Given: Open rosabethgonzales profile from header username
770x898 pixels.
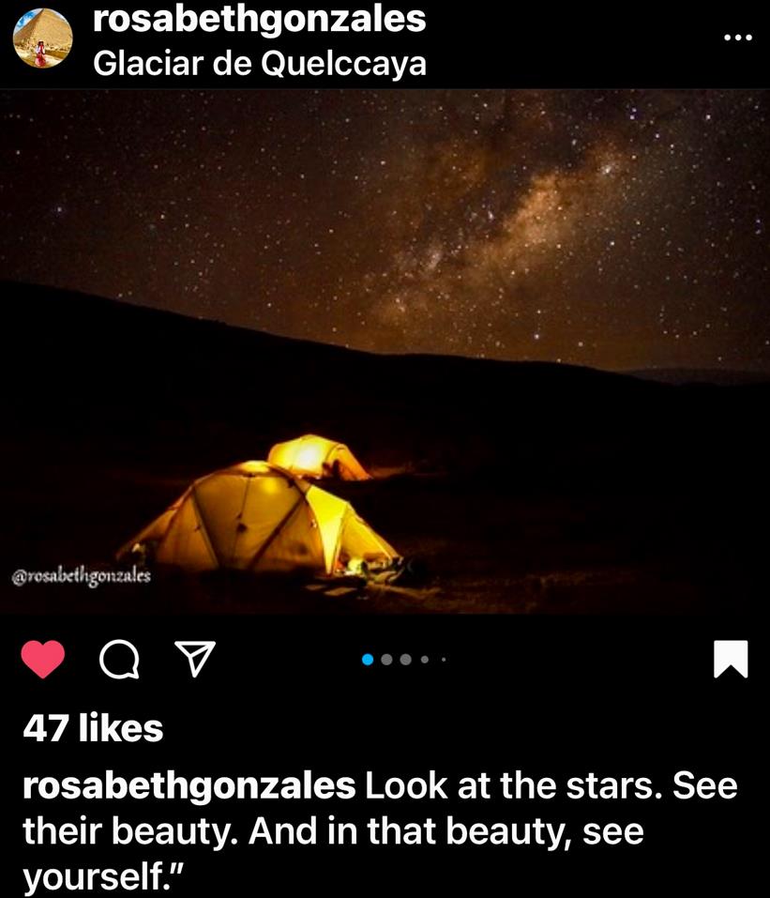Looking at the screenshot, I should tap(260, 19).
